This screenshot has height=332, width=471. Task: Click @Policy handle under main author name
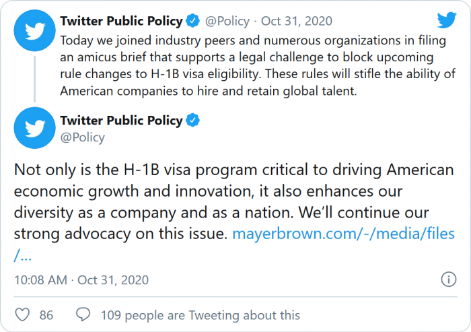point(82,137)
